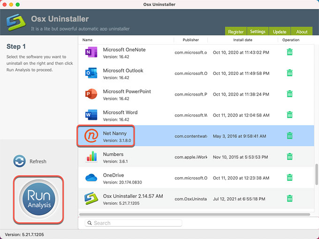319x239 pixels.
Task: Open the About tab
Action: pos(302,32)
